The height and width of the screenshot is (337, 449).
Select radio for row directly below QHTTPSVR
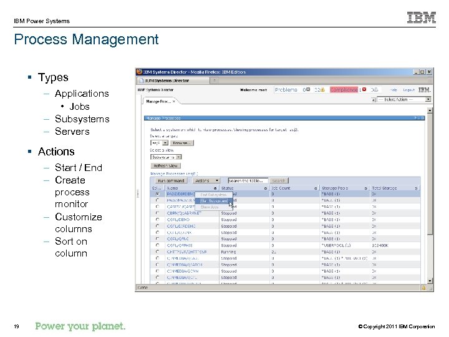tap(158, 258)
